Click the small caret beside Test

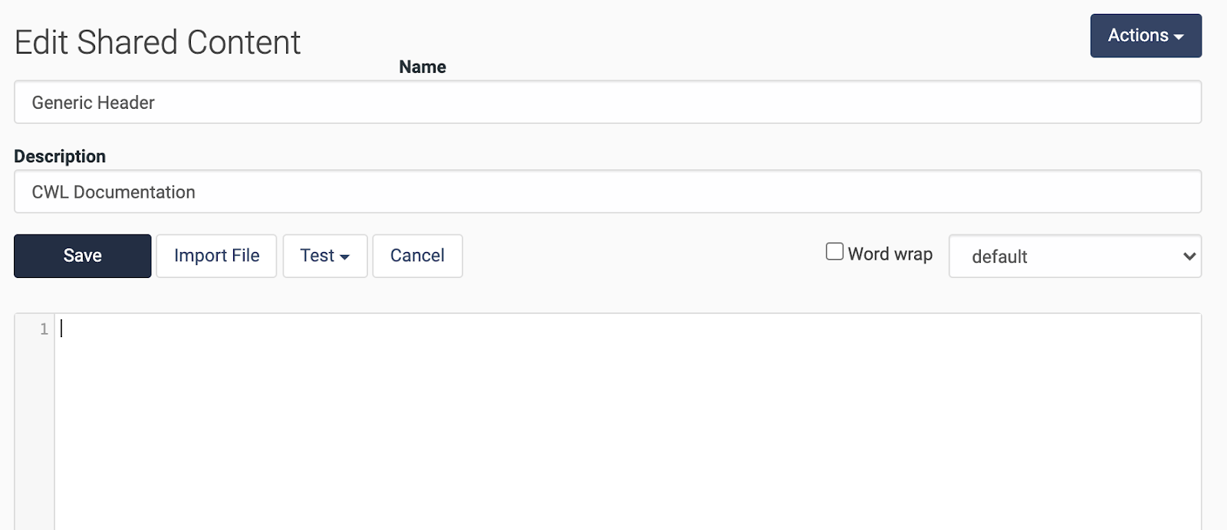click(345, 257)
